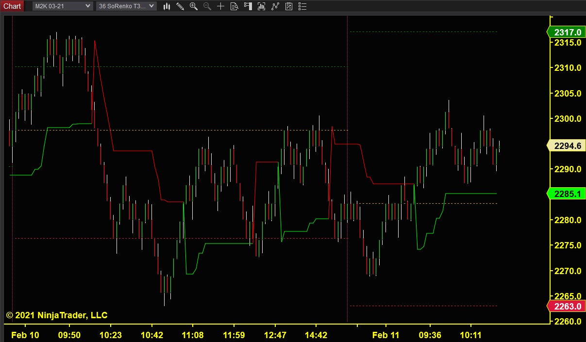The width and height of the screenshot is (586, 342).
Task: Open the chart Properties list icon
Action: point(302,6)
